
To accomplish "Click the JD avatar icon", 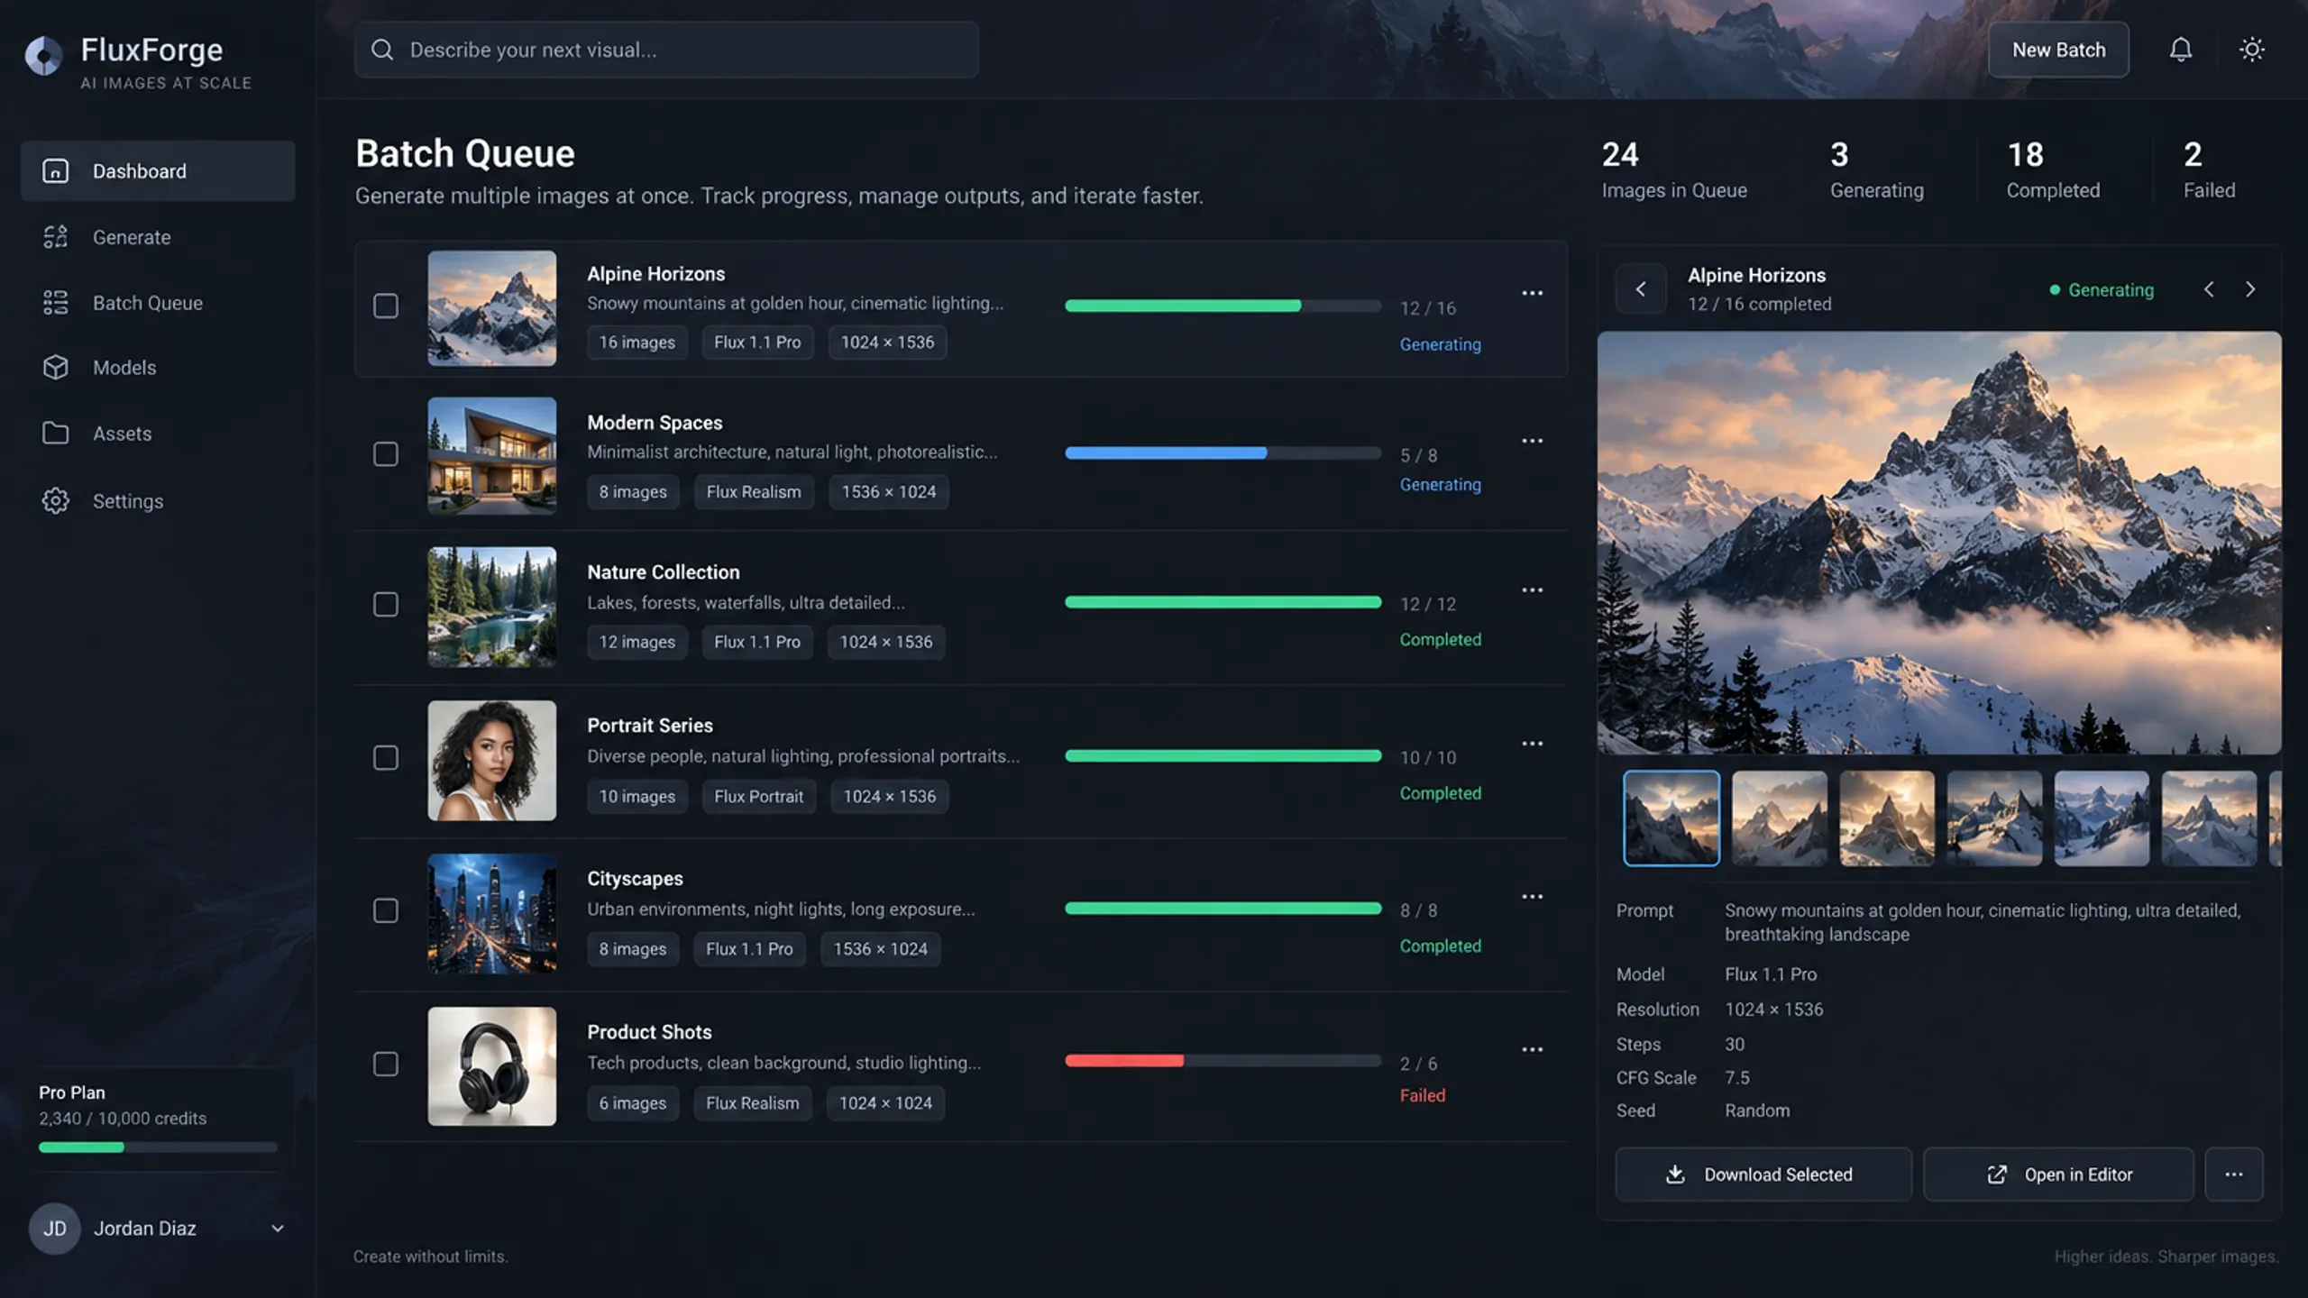I will [x=55, y=1229].
